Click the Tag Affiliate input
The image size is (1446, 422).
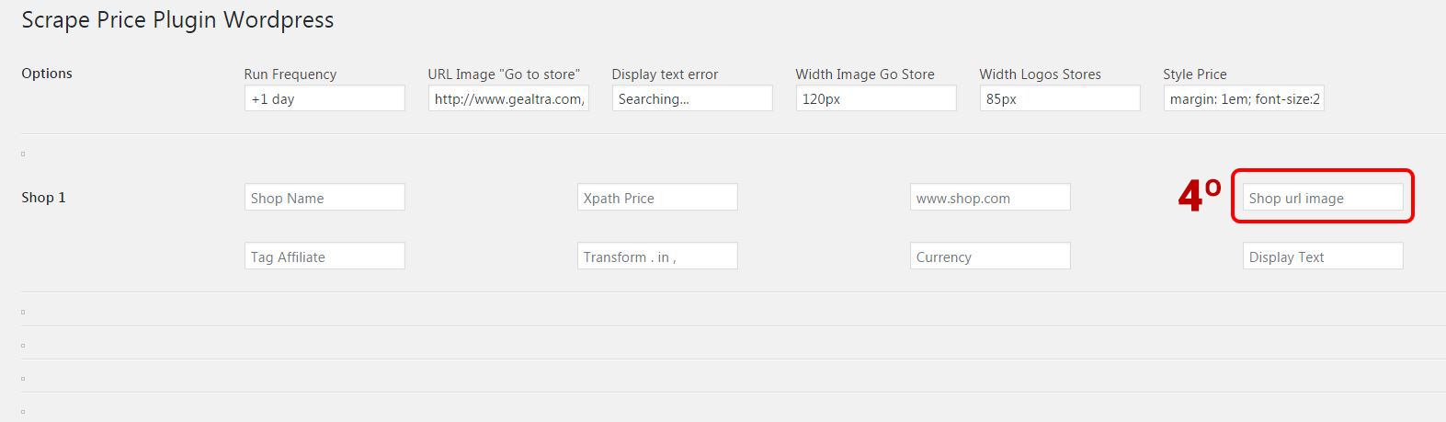[324, 257]
